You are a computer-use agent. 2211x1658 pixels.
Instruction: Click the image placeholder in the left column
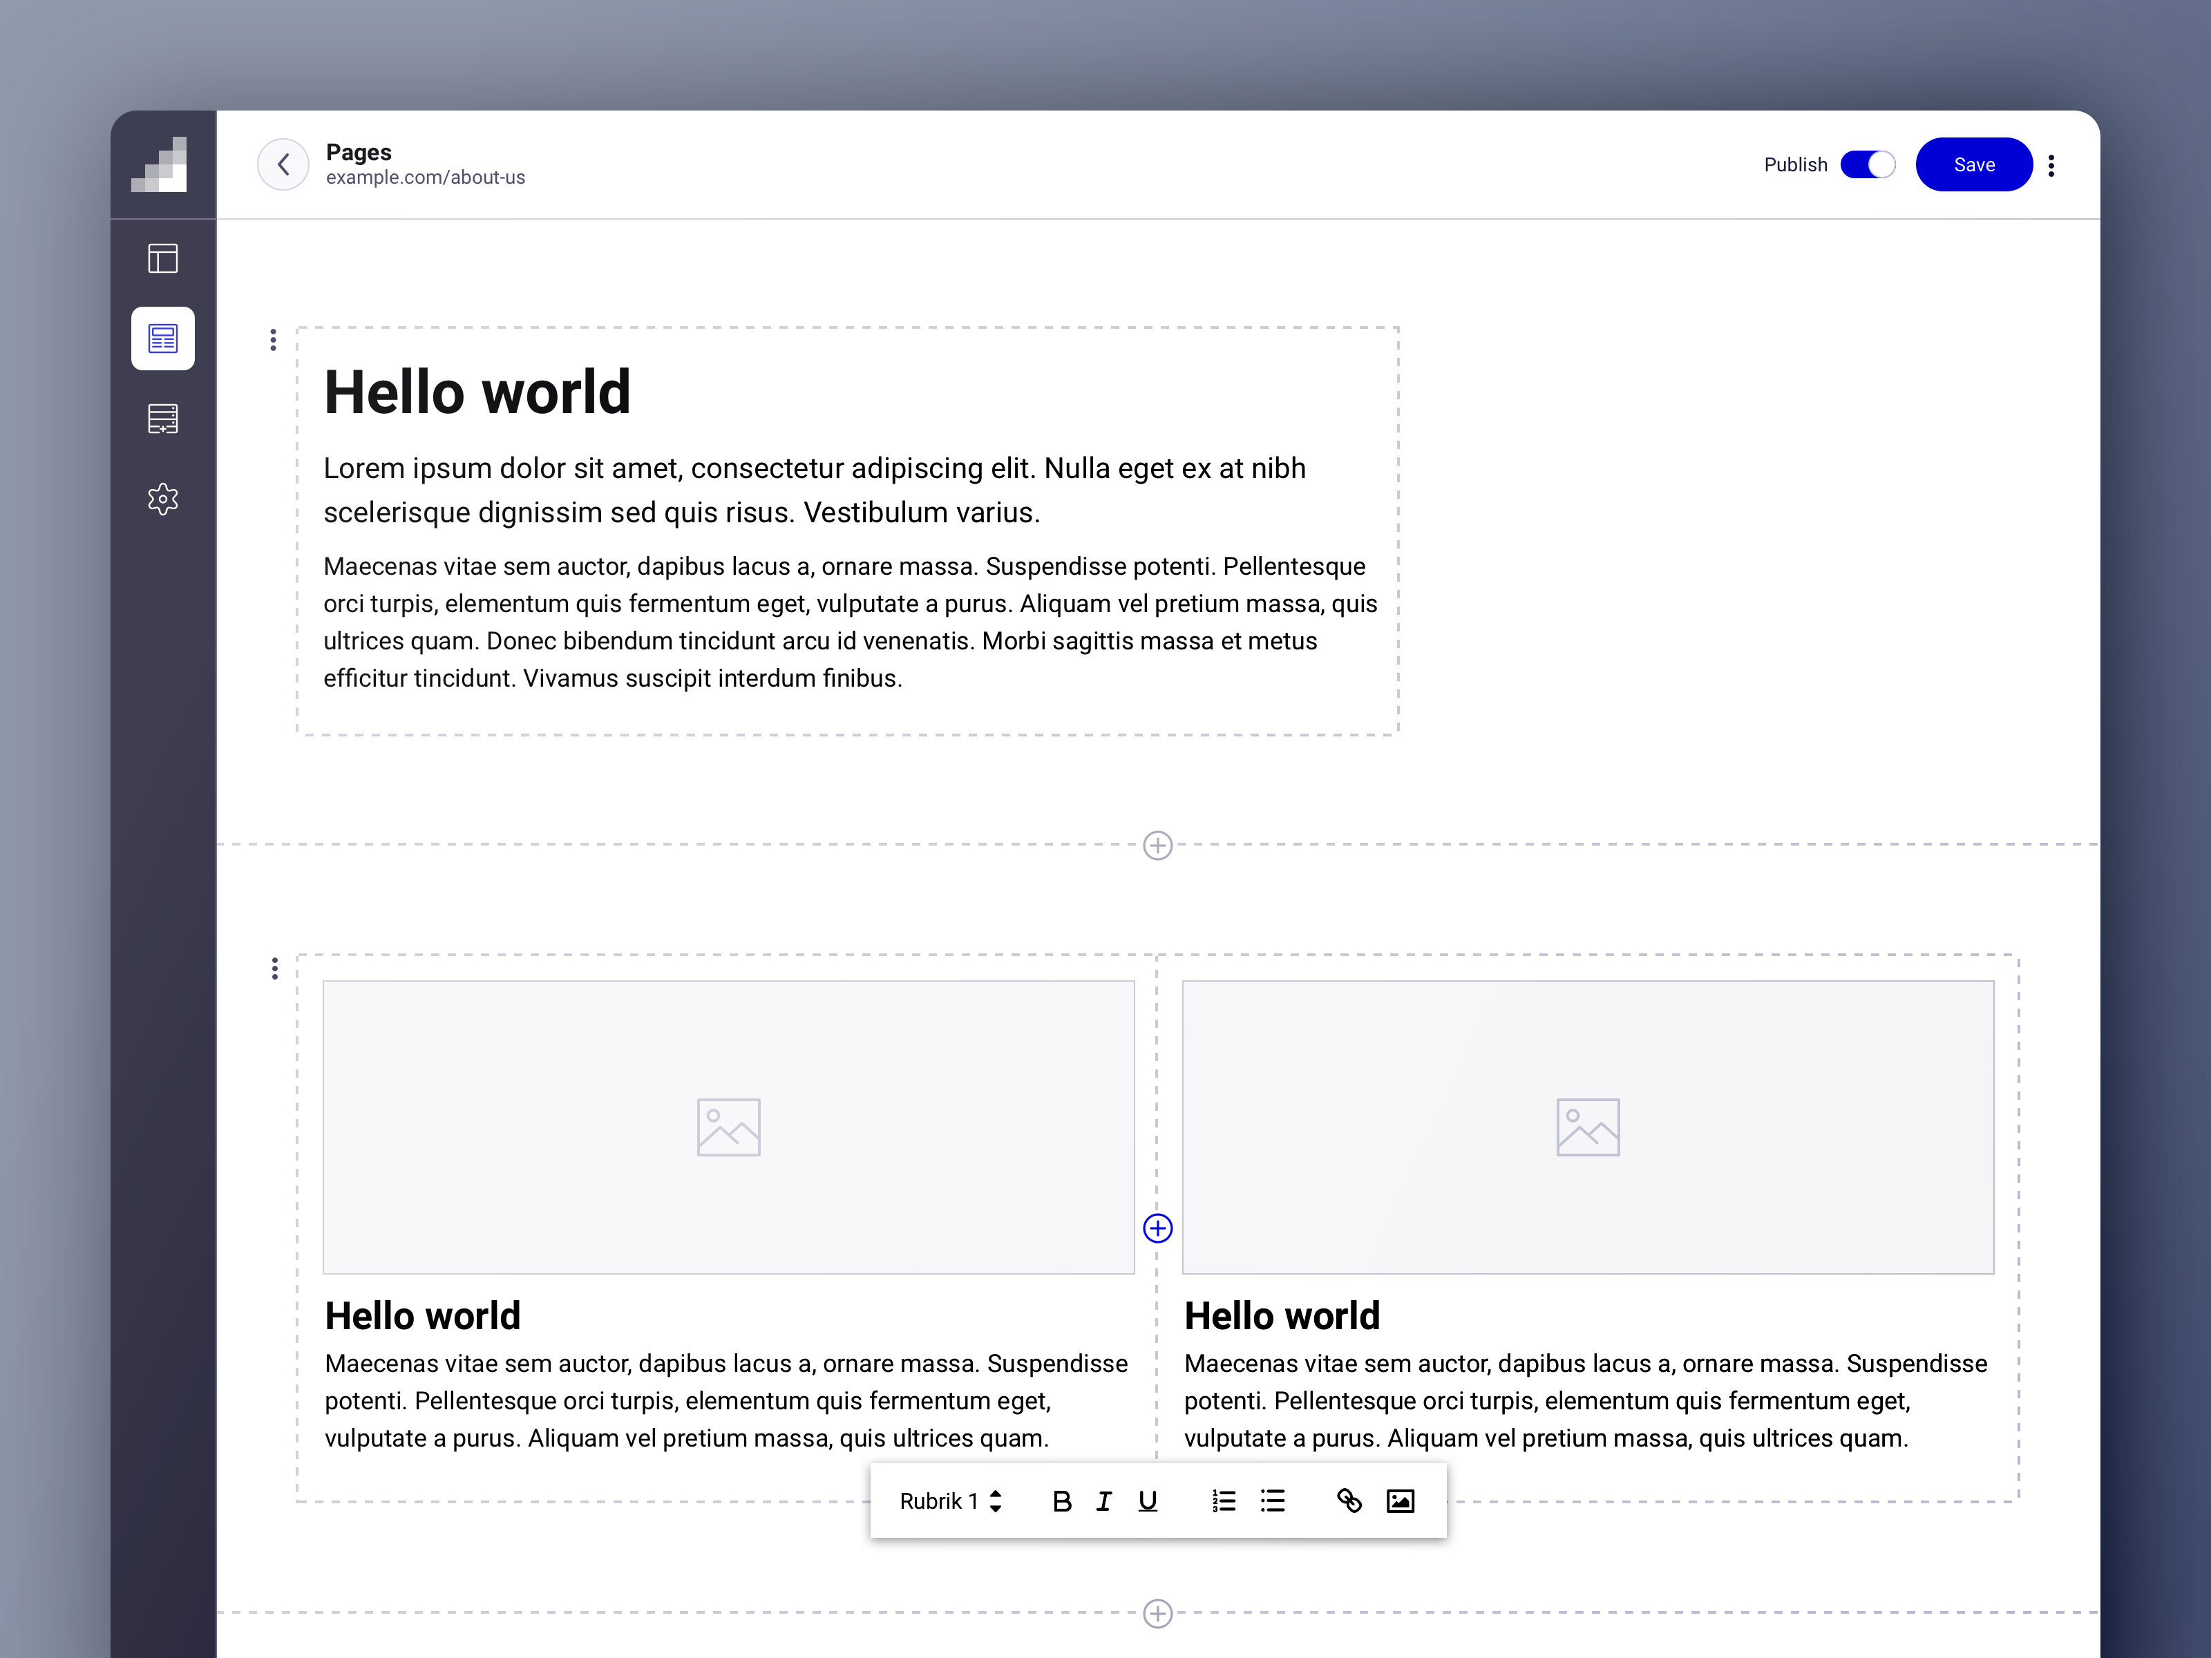728,1126
